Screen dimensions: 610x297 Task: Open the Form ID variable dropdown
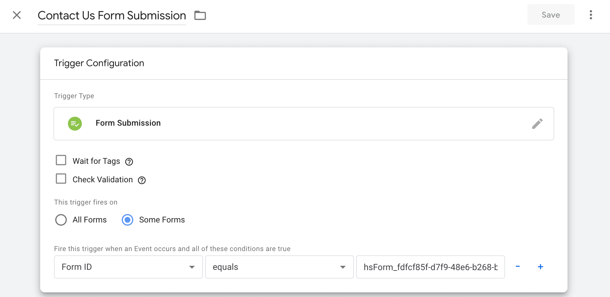pos(128,267)
